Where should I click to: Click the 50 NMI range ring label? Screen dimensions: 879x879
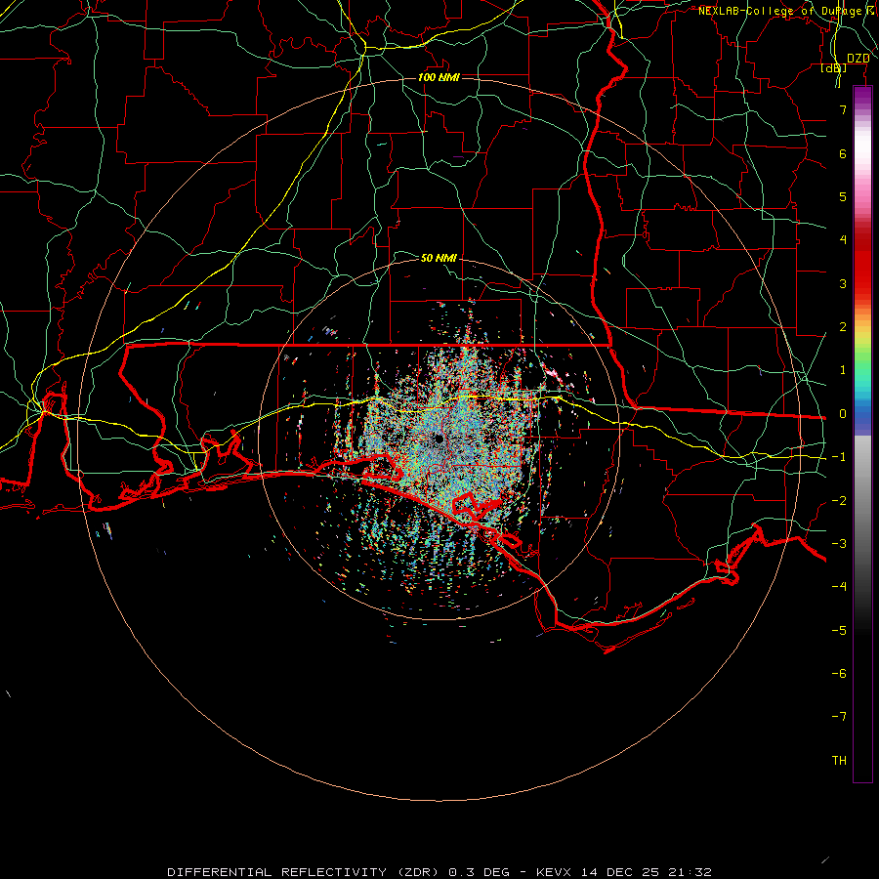pos(439,258)
